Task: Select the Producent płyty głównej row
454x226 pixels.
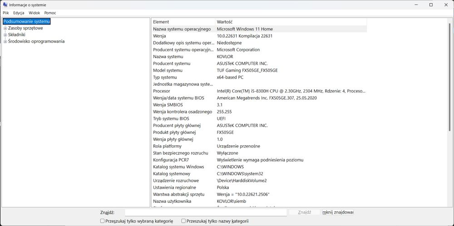Action: click(259, 126)
